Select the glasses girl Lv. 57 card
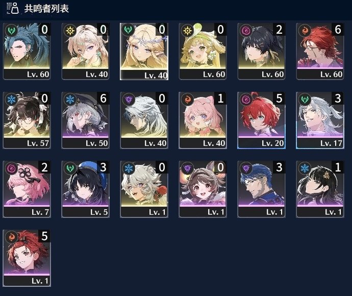Image resolution: width=352 pixels, height=296 pixels. click(x=27, y=120)
